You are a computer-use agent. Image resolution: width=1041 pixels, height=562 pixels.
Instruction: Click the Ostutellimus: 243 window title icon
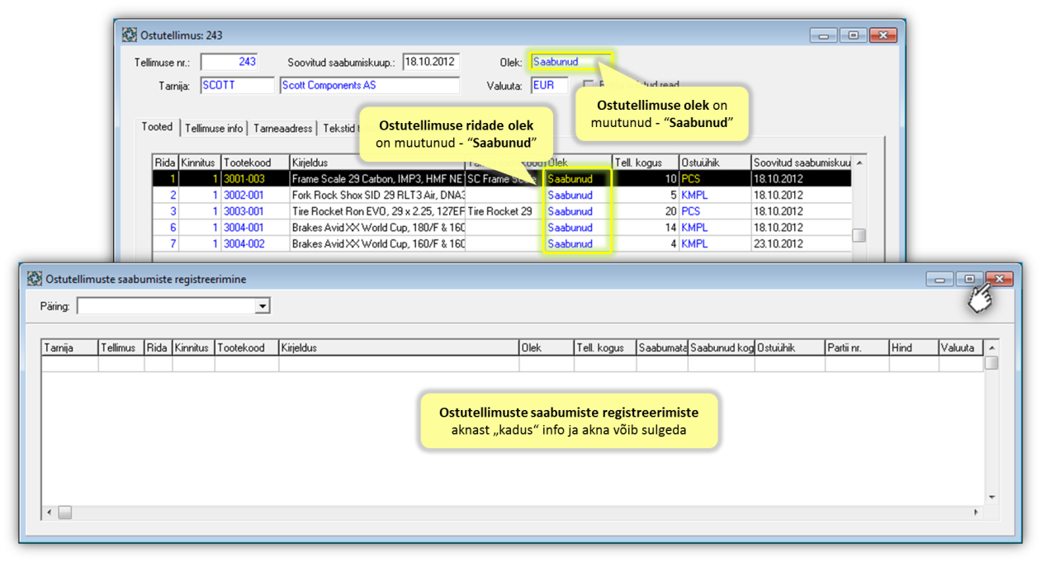[x=129, y=35]
